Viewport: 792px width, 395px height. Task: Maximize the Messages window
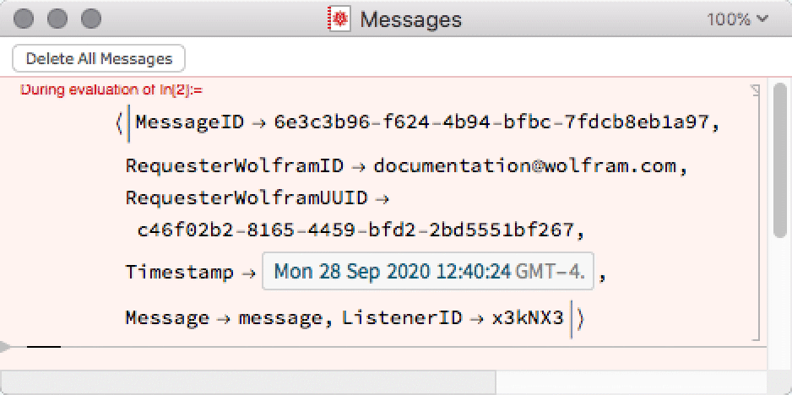tap(90, 19)
